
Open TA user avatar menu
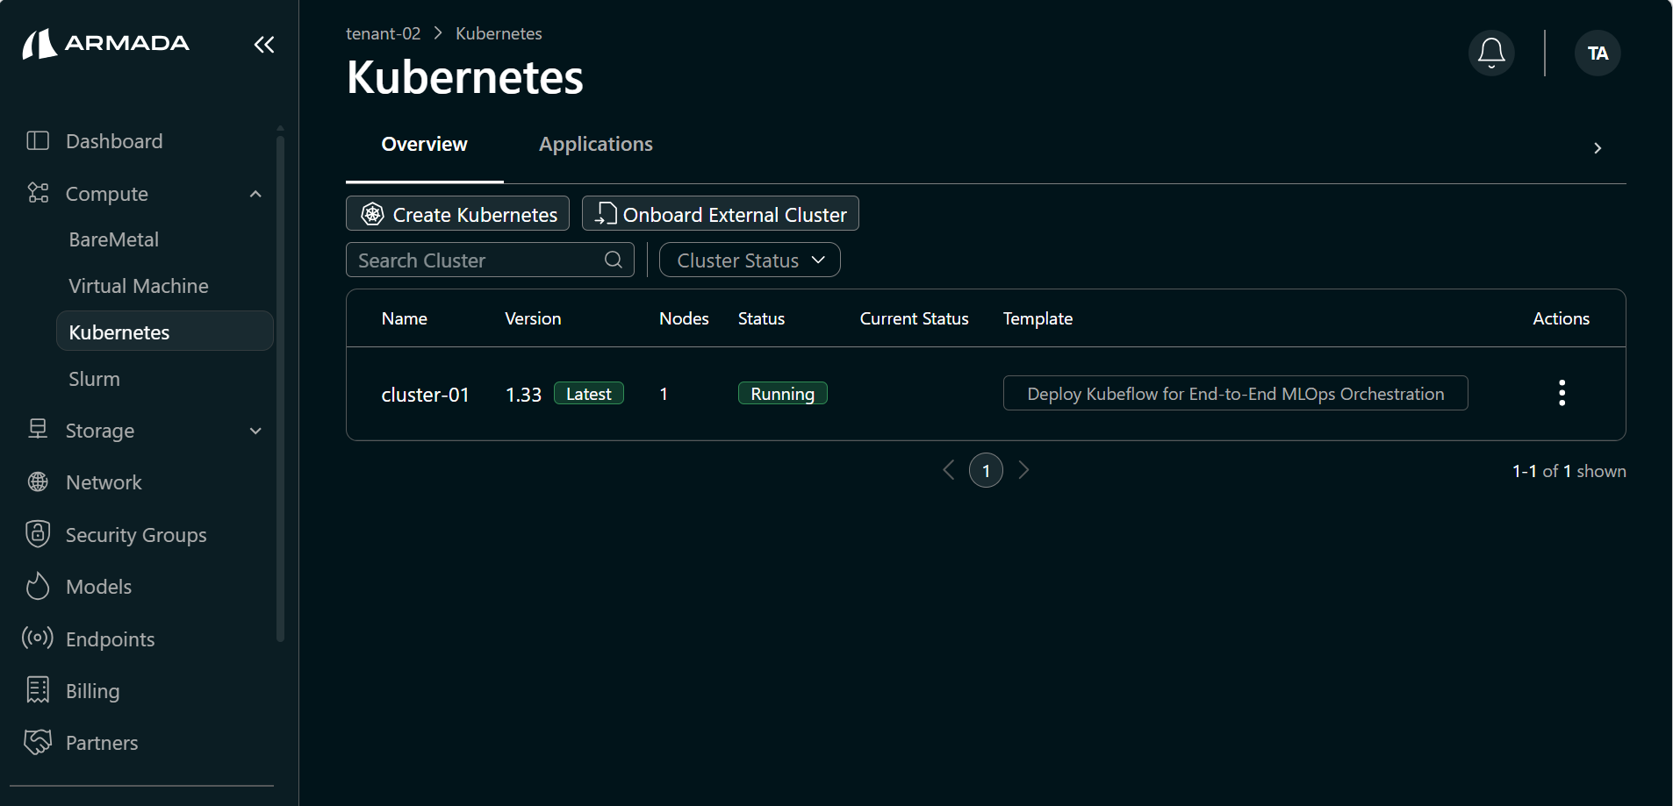(x=1598, y=53)
